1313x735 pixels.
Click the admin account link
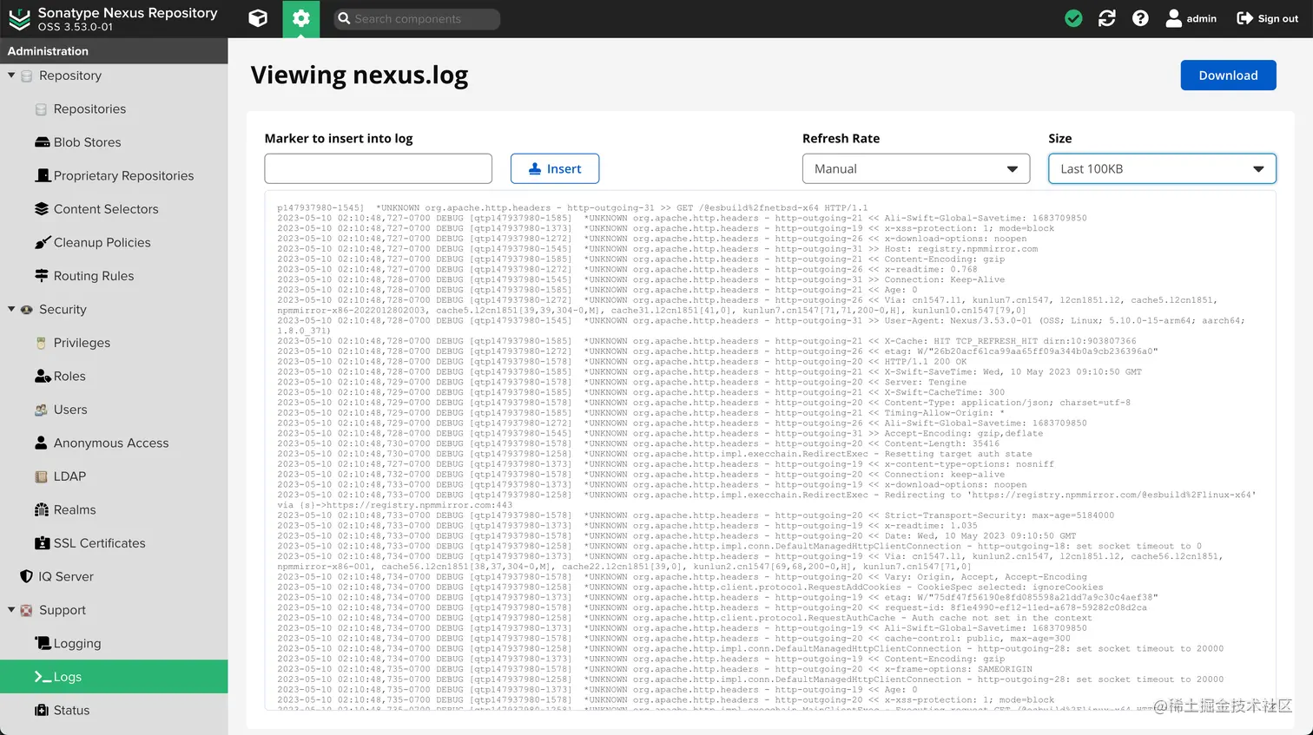(x=1191, y=18)
